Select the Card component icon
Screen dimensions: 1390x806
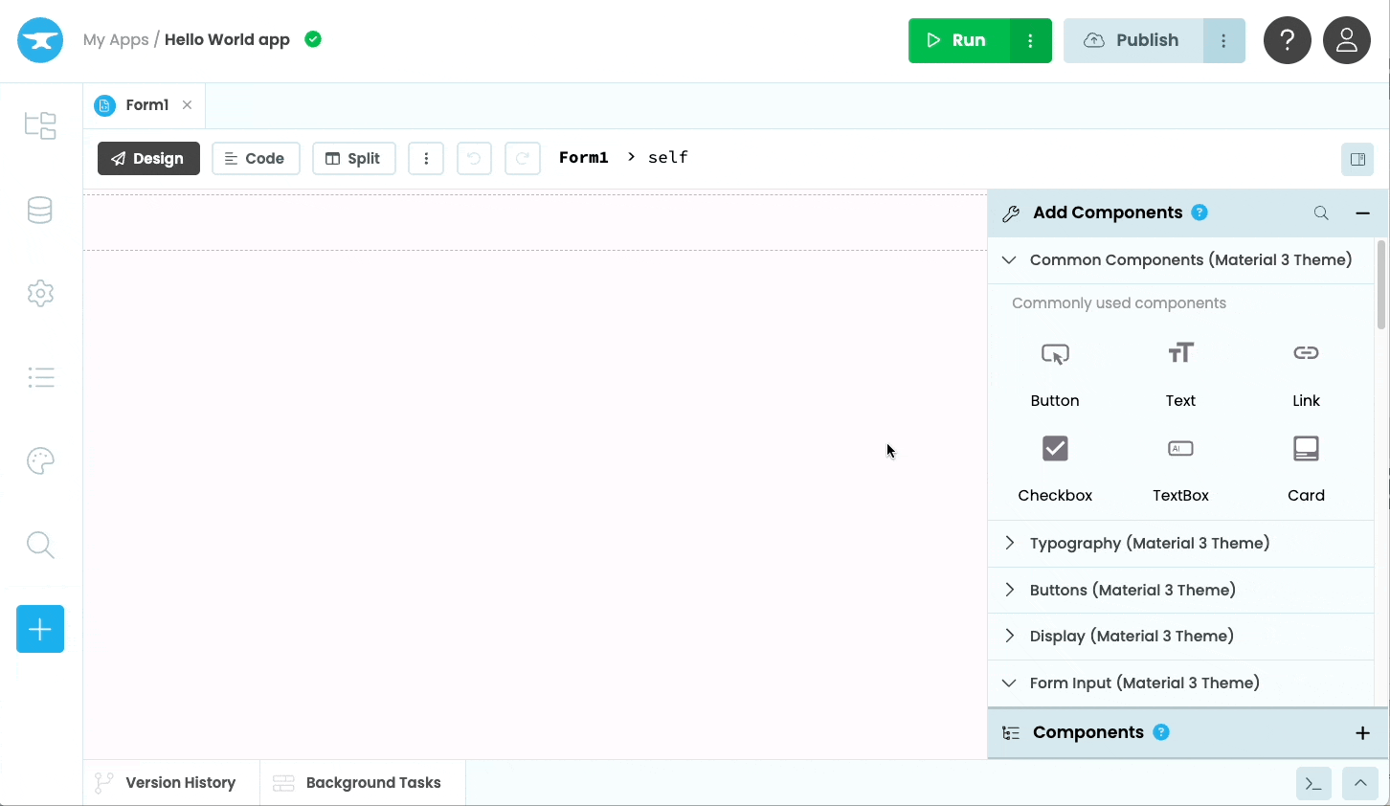(x=1306, y=448)
